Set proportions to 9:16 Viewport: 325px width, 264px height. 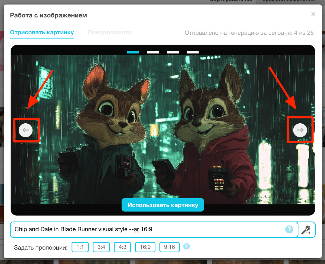point(169,247)
